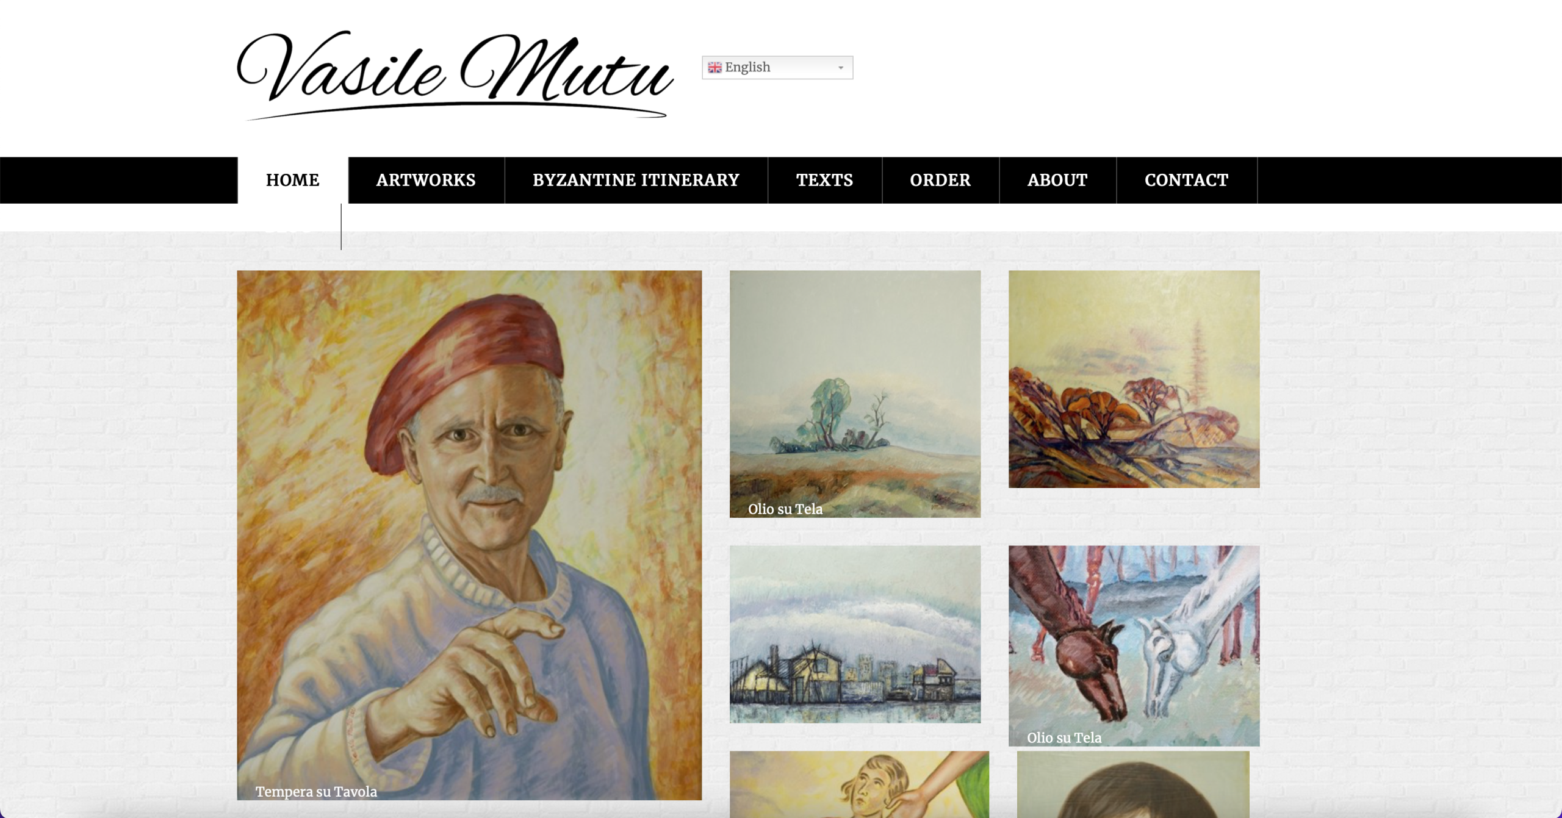Viewport: 1562px width, 818px height.
Task: Click Olio su Tela caption on landscape
Action: point(785,509)
